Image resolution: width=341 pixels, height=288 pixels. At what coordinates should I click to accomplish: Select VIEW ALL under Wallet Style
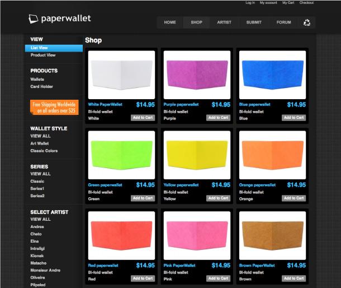click(40, 136)
